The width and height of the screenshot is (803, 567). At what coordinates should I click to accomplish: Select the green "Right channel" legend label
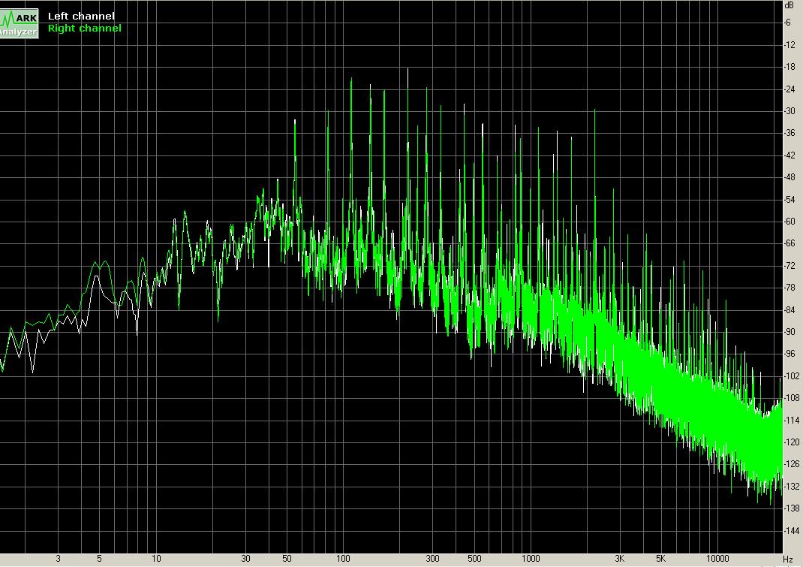pos(85,29)
